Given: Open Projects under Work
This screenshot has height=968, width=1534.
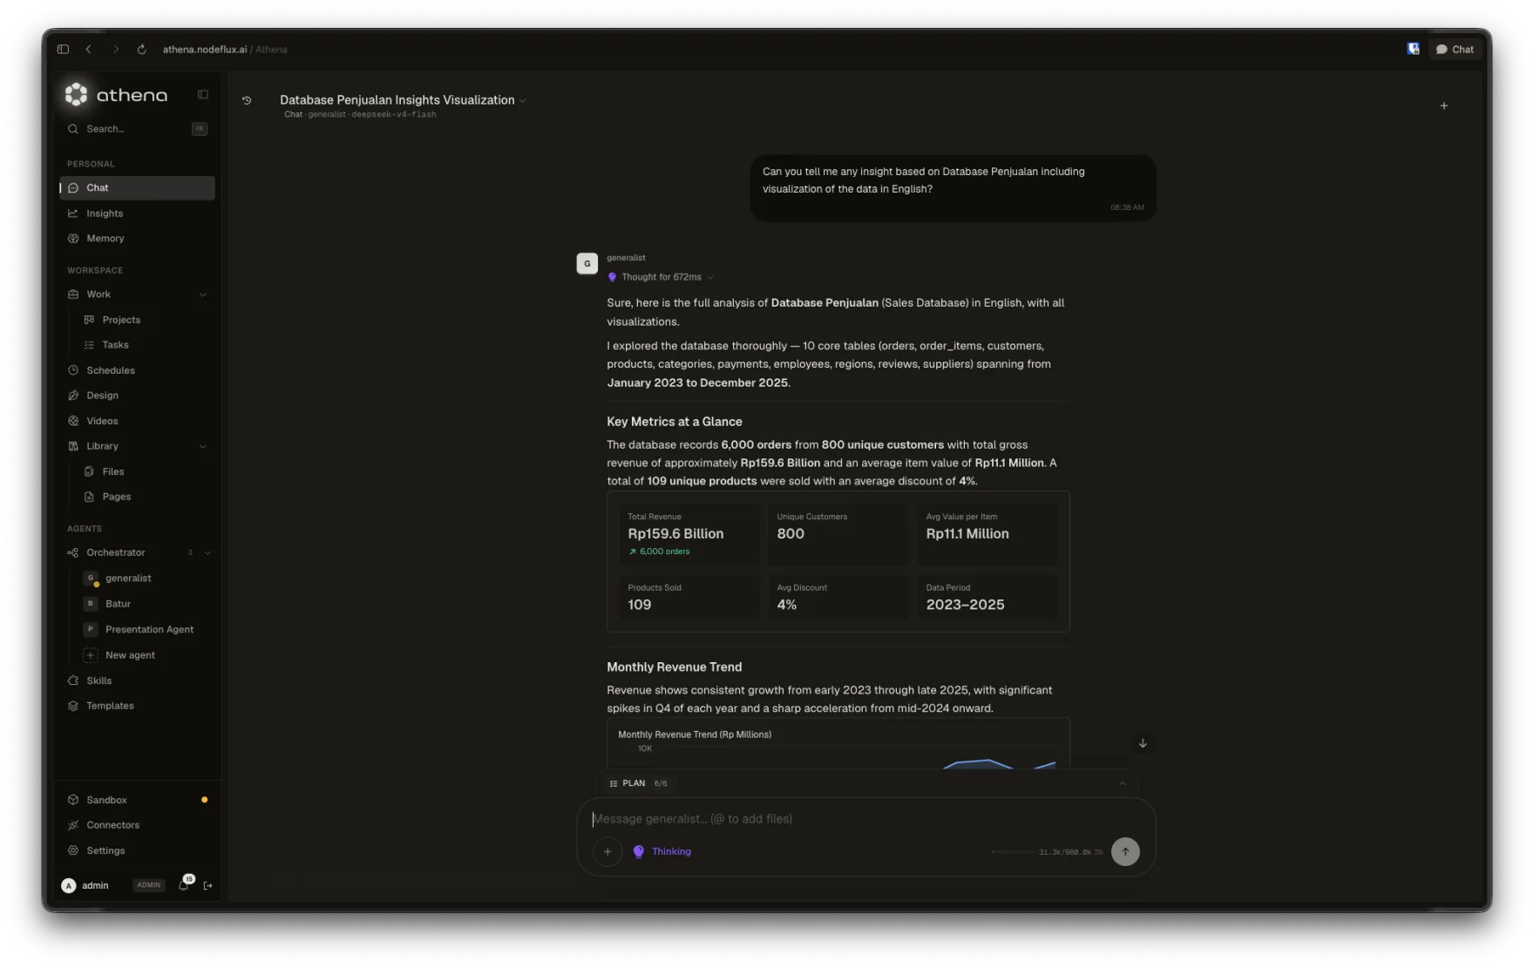Looking at the screenshot, I should pos(146,320).
